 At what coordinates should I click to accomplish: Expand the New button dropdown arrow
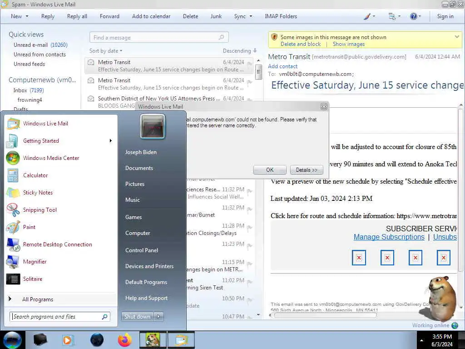point(27,16)
